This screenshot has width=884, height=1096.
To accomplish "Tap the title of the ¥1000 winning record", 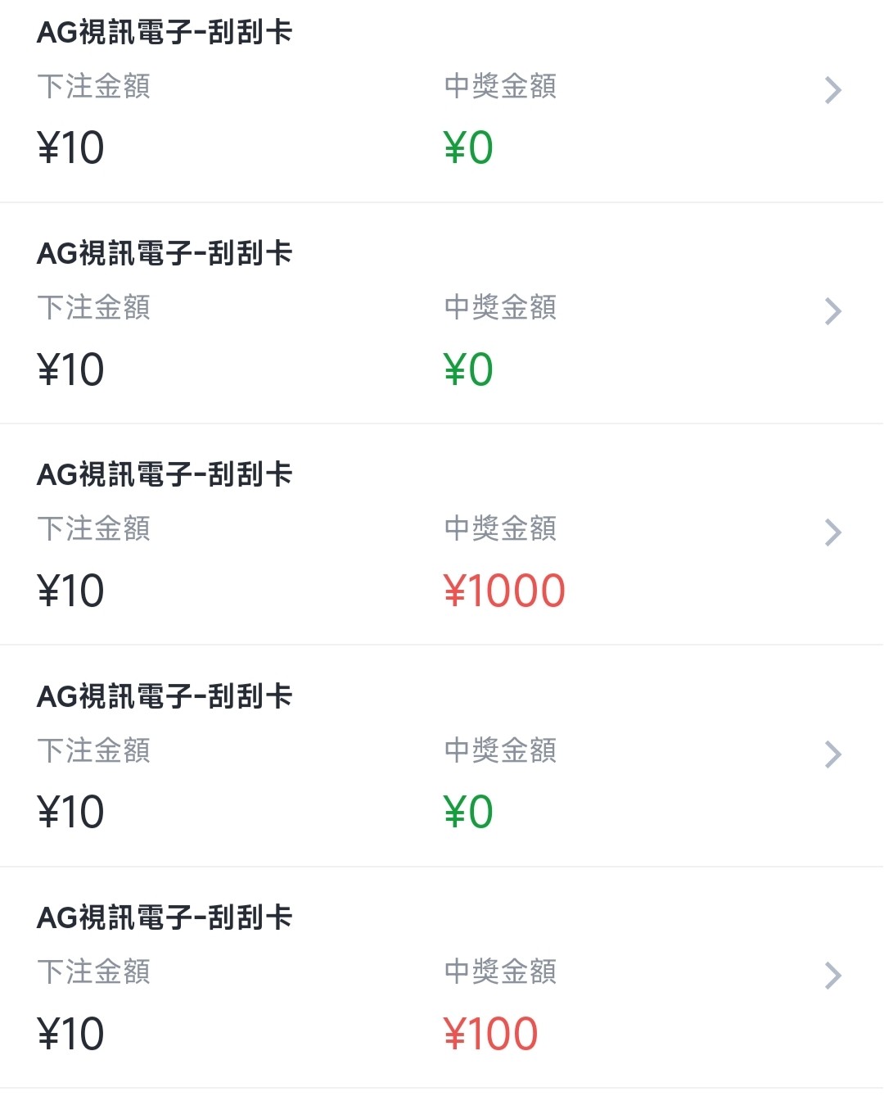I will 165,475.
